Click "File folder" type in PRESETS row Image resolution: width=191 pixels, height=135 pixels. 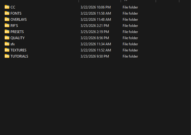tap(130, 32)
